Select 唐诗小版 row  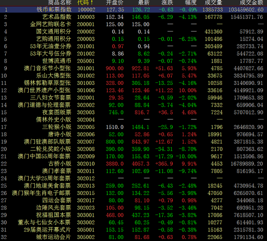133,134
